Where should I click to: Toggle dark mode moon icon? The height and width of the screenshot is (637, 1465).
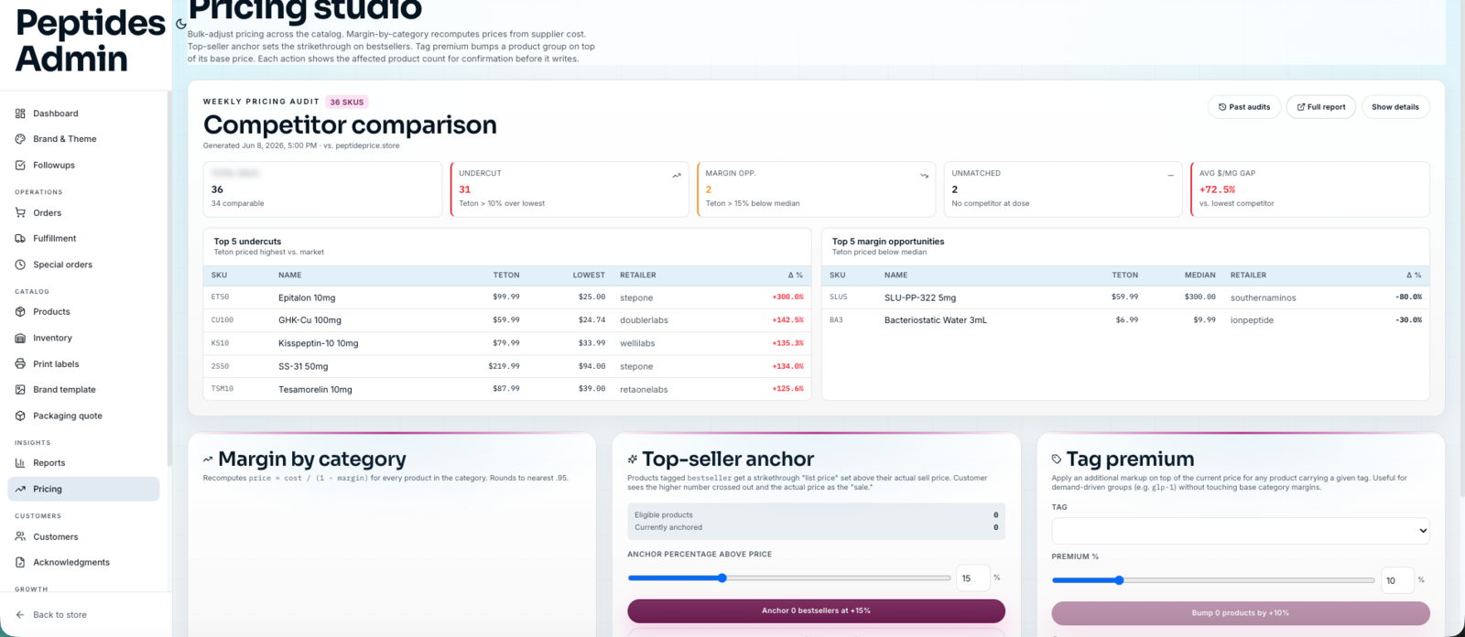coord(180,24)
